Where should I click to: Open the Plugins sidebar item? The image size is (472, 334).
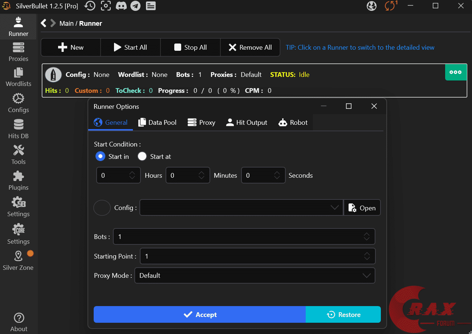pos(18,181)
